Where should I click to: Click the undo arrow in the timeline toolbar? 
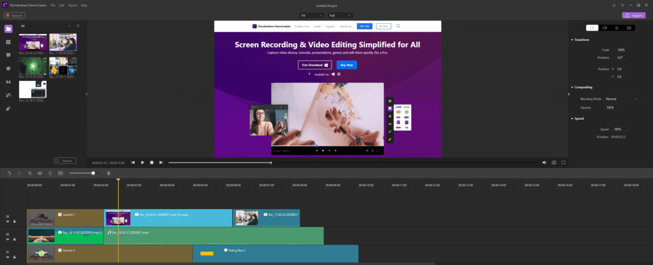[9, 173]
